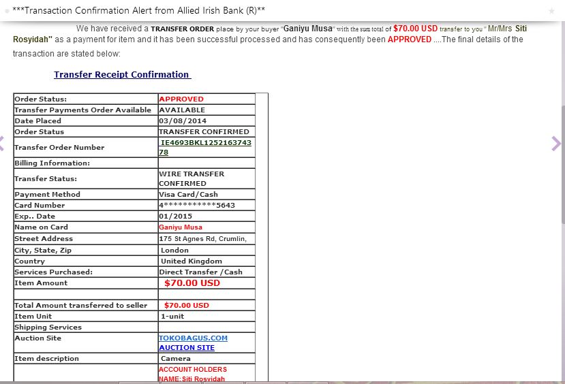Go to the next image with the right arrow
The height and width of the screenshot is (384, 565).
[556, 144]
